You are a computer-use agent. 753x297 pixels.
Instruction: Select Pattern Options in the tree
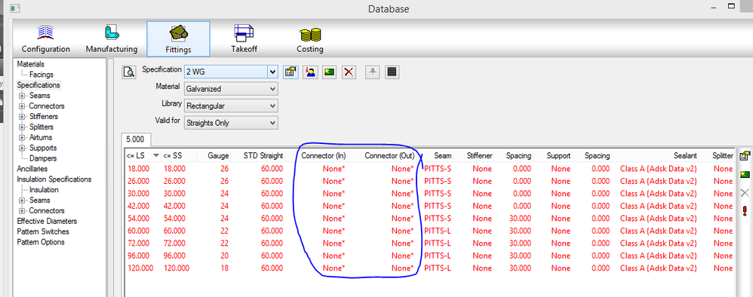tap(40, 242)
